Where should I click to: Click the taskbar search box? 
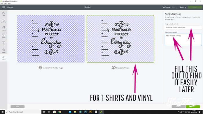click(x=23, y=112)
